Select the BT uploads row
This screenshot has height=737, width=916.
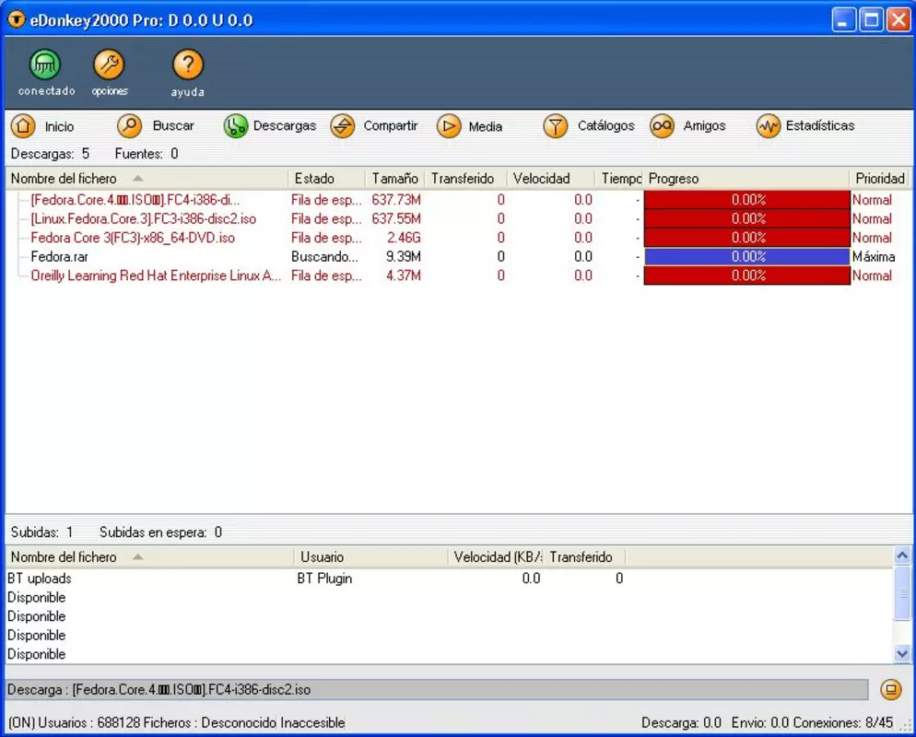pyautogui.click(x=449, y=579)
